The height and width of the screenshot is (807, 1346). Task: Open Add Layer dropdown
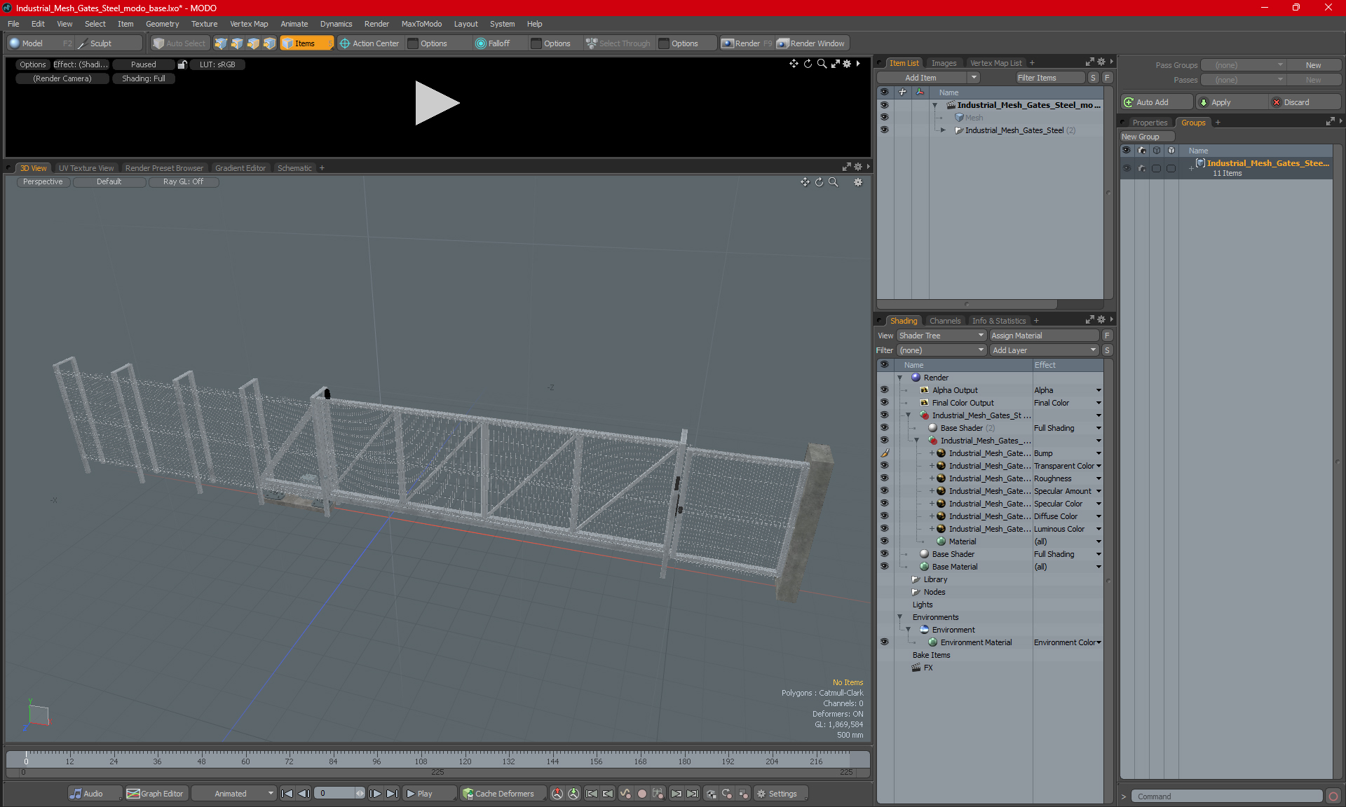point(1044,350)
